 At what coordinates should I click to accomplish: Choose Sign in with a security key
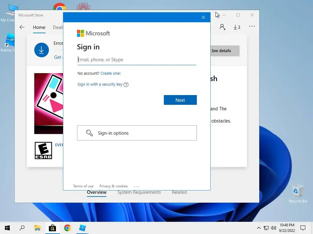pos(100,84)
